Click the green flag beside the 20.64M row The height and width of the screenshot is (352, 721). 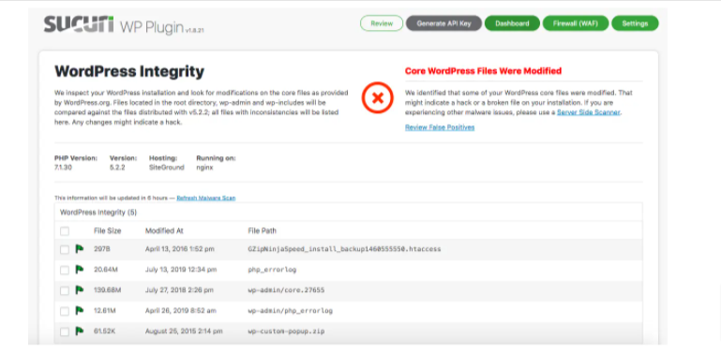80,270
